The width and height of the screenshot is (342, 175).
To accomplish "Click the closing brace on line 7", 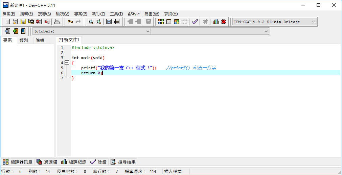I will 73,78.
